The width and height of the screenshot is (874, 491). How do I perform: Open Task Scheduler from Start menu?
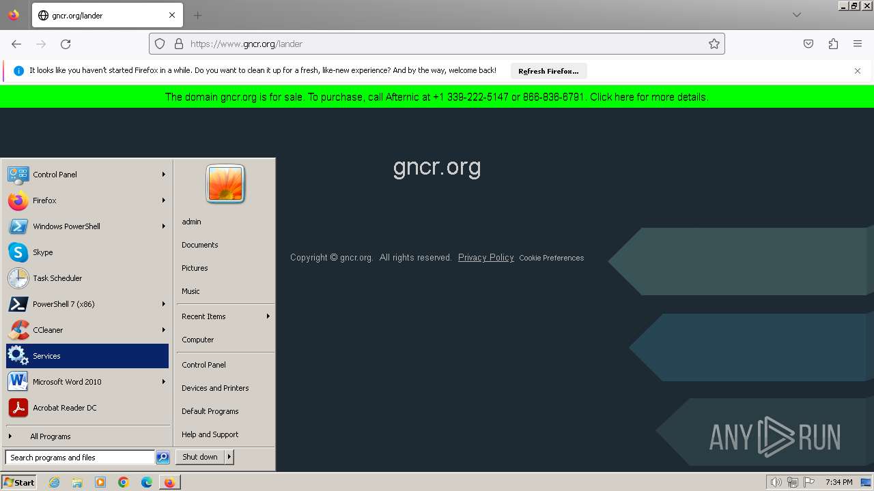87,278
